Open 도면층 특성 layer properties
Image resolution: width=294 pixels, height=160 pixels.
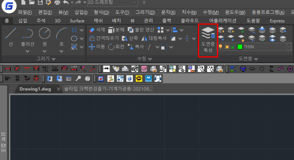(208, 40)
